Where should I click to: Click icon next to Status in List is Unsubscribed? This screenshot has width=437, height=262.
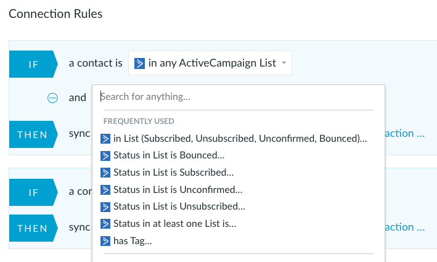point(105,207)
